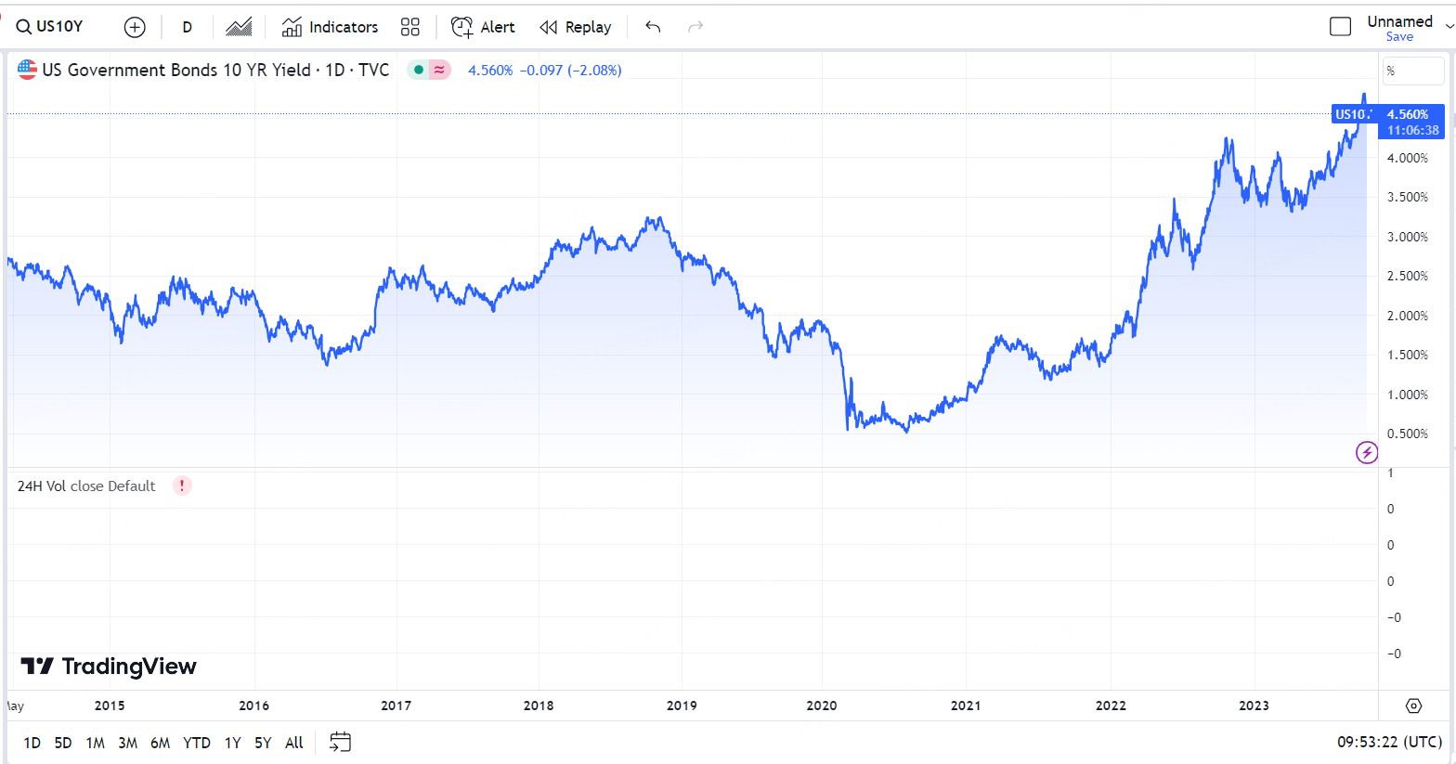Expand the Unnamed layout dropdown arrow
The image size is (1456, 764).
[x=1449, y=26]
